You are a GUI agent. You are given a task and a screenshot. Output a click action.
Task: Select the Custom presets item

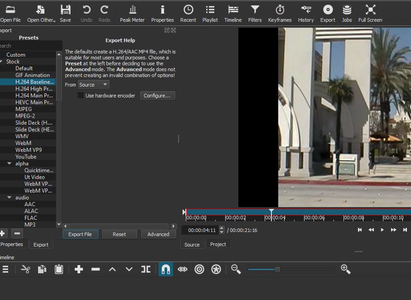pos(16,54)
